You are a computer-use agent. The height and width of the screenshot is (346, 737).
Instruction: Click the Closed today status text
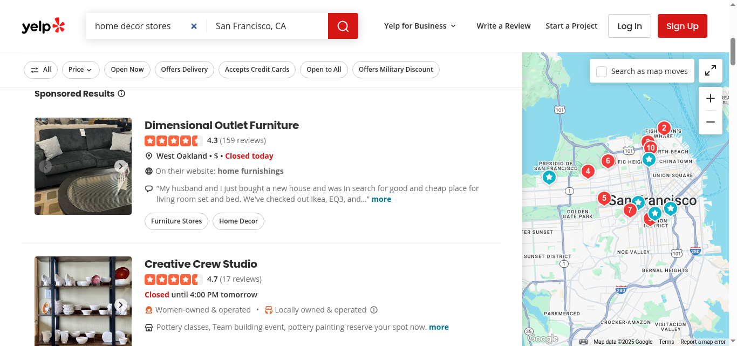(249, 156)
